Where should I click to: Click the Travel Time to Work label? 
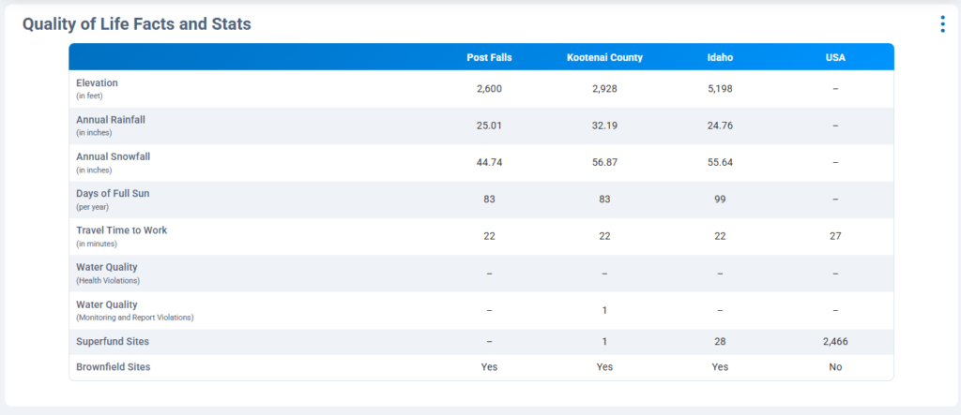(x=121, y=230)
